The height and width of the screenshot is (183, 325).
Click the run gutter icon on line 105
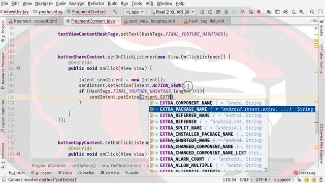pos(18,68)
